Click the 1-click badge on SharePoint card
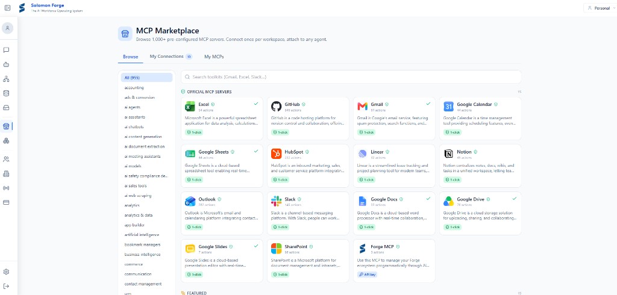 coord(281,275)
